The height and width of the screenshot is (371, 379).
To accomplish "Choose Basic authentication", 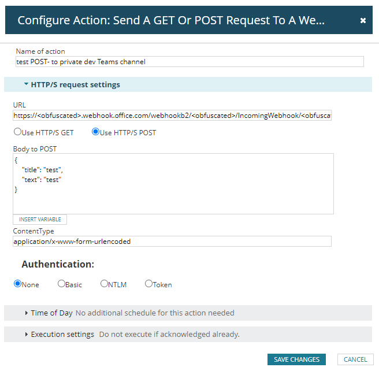I will click(62, 284).
